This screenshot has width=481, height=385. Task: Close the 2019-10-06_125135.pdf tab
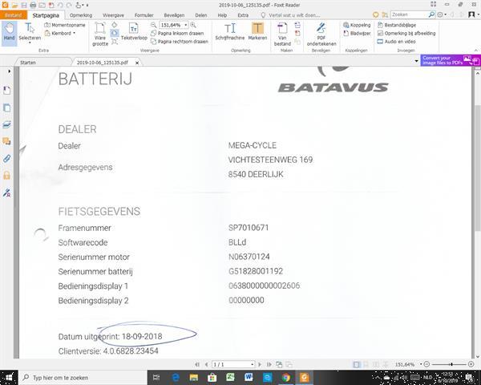click(137, 63)
